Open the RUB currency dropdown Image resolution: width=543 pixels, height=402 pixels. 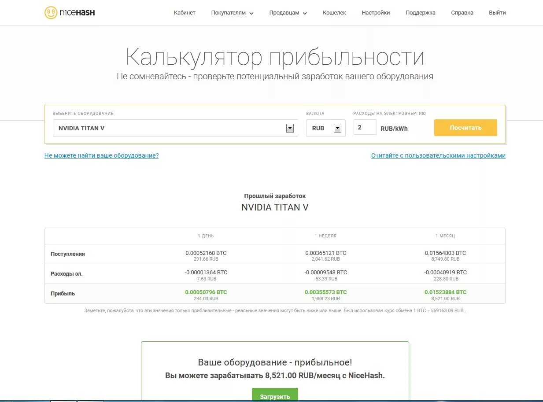click(x=326, y=128)
